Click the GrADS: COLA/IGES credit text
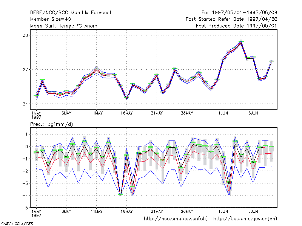 (x=17, y=224)
